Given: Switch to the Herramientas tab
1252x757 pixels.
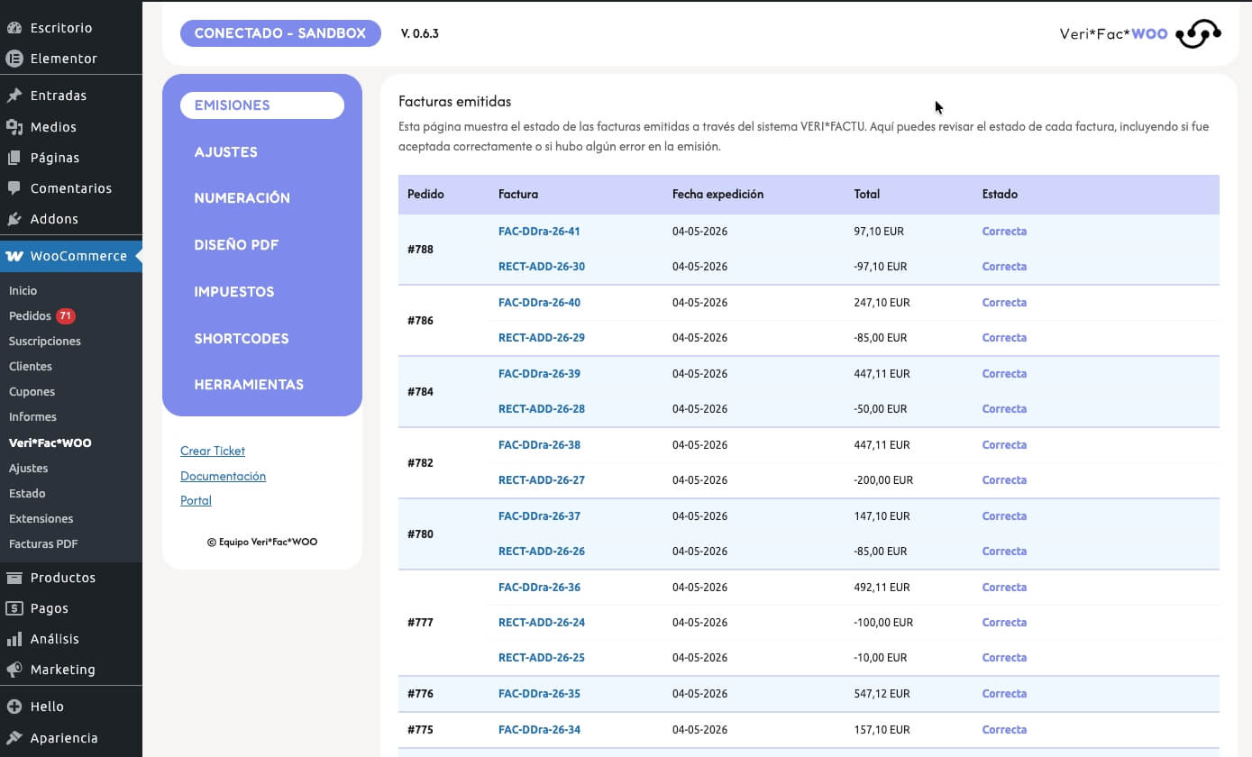Looking at the screenshot, I should pos(249,385).
